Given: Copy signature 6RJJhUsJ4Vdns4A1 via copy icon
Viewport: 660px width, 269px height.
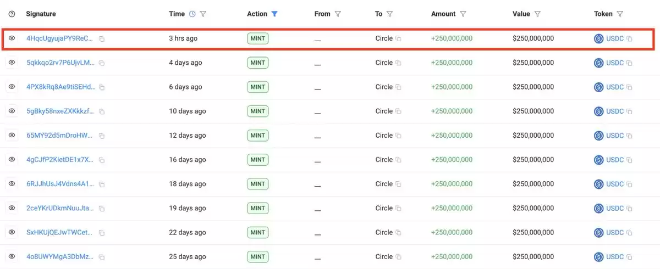Looking at the screenshot, I should tap(102, 184).
